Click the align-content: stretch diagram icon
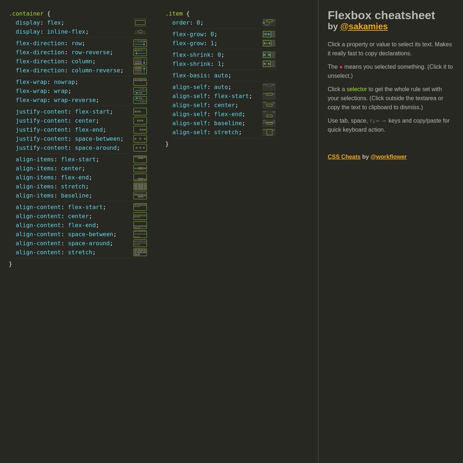This screenshot has width=463, height=463. (140, 252)
